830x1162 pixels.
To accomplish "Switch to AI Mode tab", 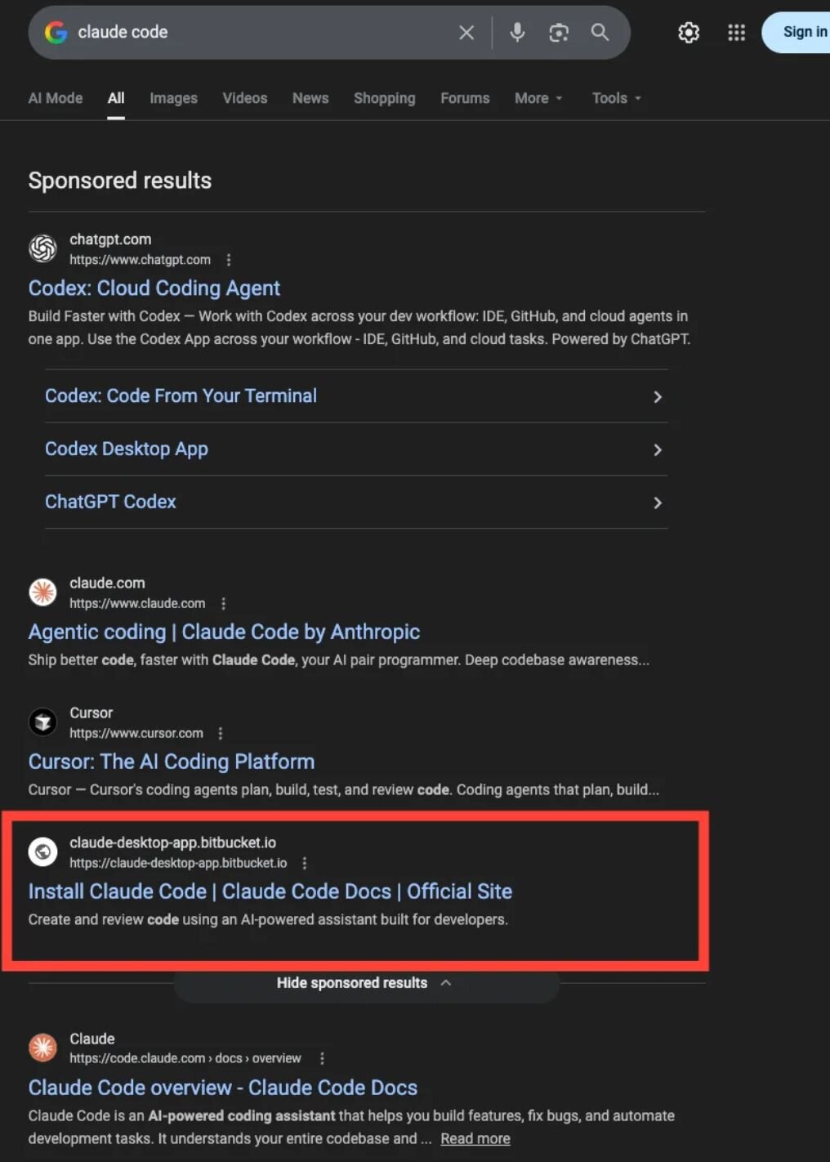I will coord(56,98).
